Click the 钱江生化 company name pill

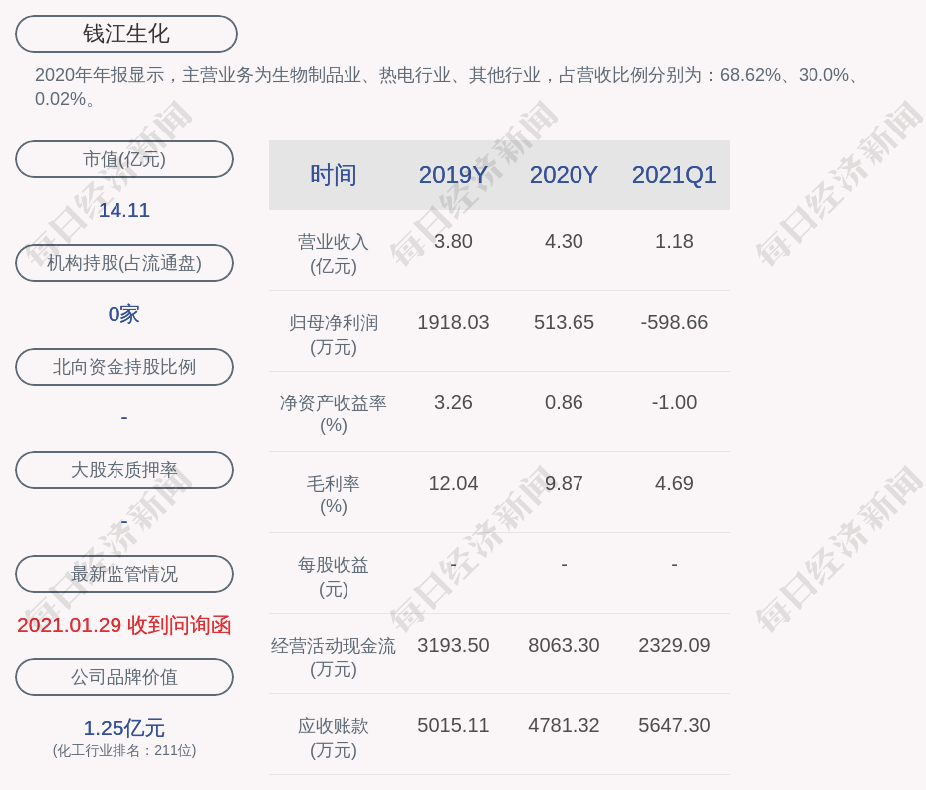pyautogui.click(x=126, y=34)
